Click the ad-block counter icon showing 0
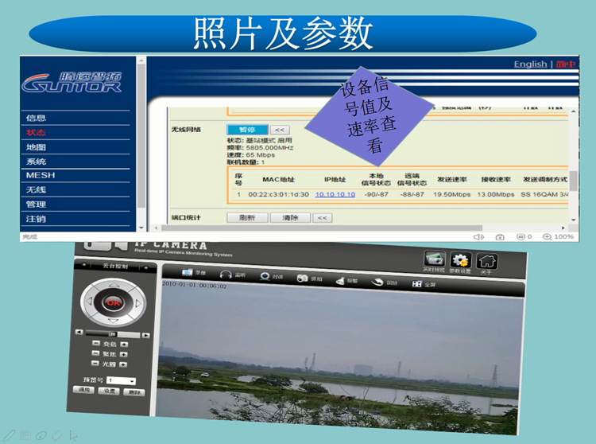This screenshot has width=596, height=444. [x=524, y=236]
